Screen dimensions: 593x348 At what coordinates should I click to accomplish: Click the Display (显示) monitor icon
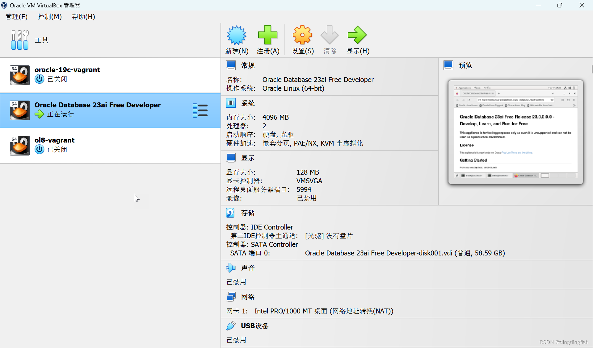tap(231, 158)
